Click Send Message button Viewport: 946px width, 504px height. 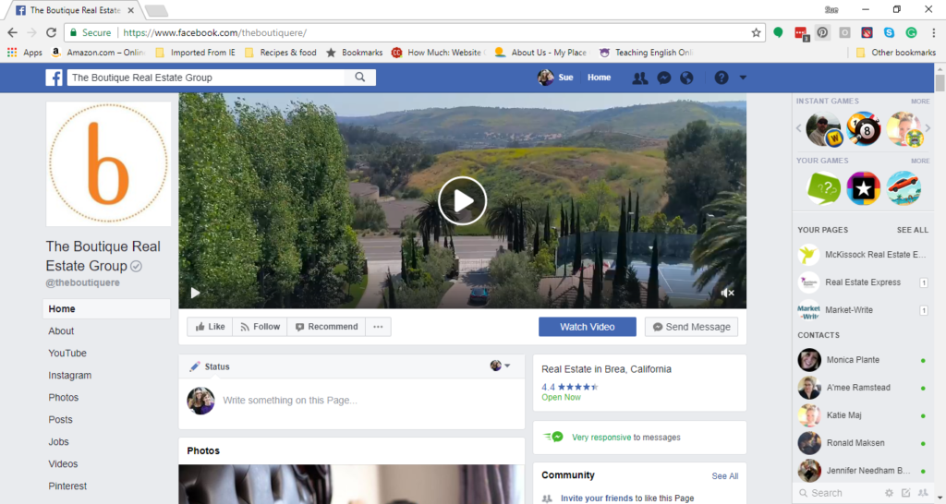coord(691,327)
